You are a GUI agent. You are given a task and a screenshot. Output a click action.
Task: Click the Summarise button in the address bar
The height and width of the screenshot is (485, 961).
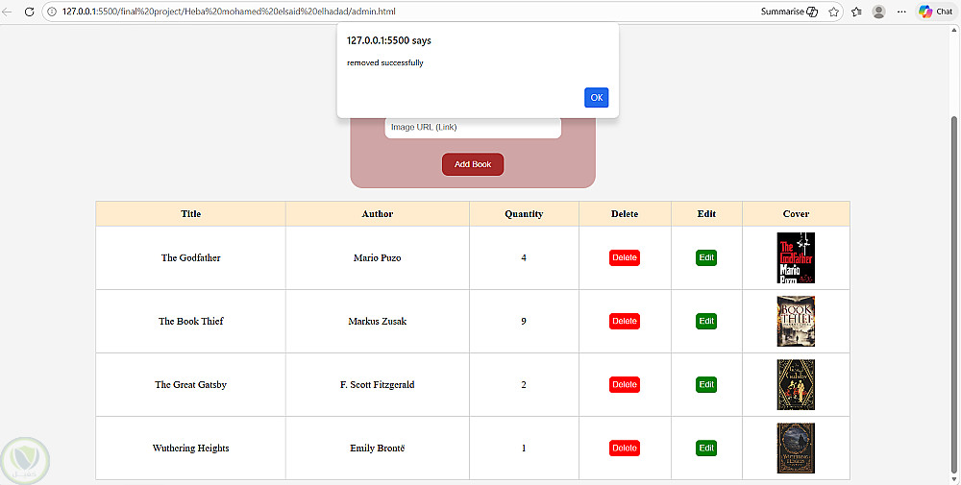click(789, 12)
